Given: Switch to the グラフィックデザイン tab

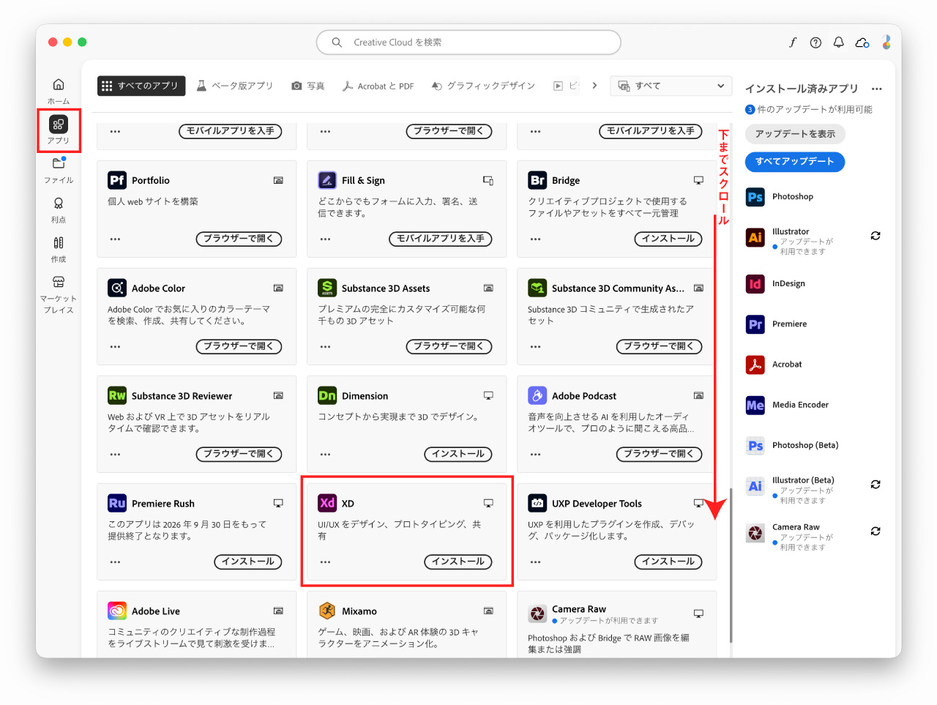Looking at the screenshot, I should tap(483, 86).
